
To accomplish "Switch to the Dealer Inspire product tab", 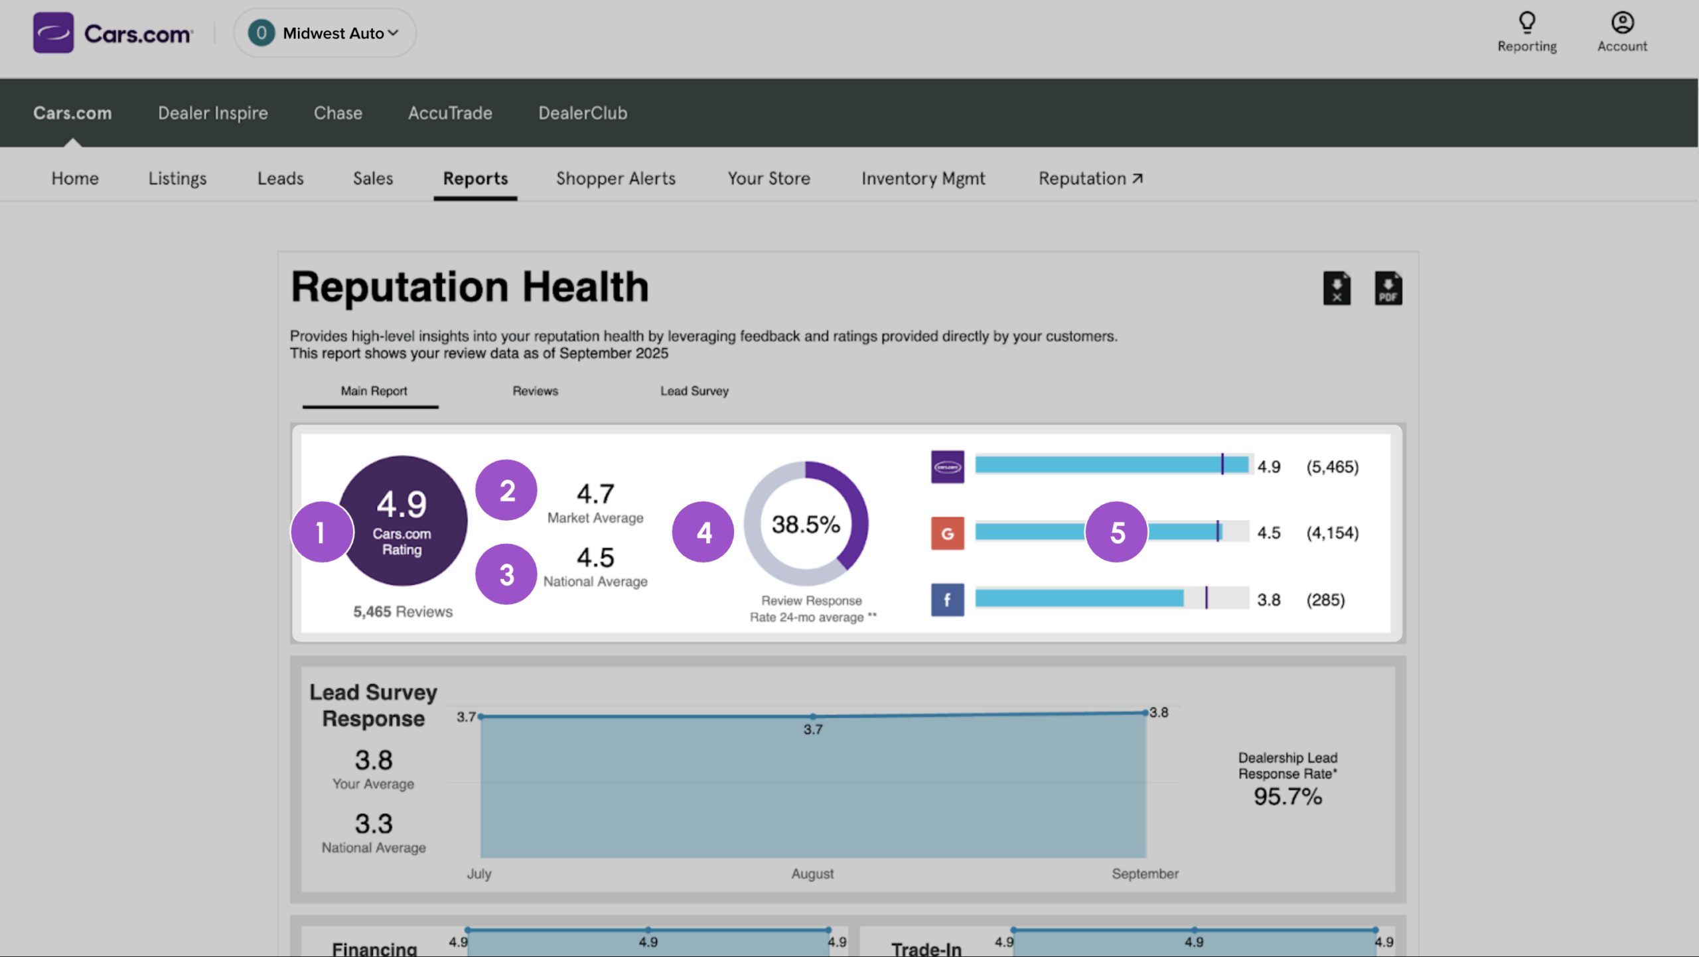I will point(213,113).
